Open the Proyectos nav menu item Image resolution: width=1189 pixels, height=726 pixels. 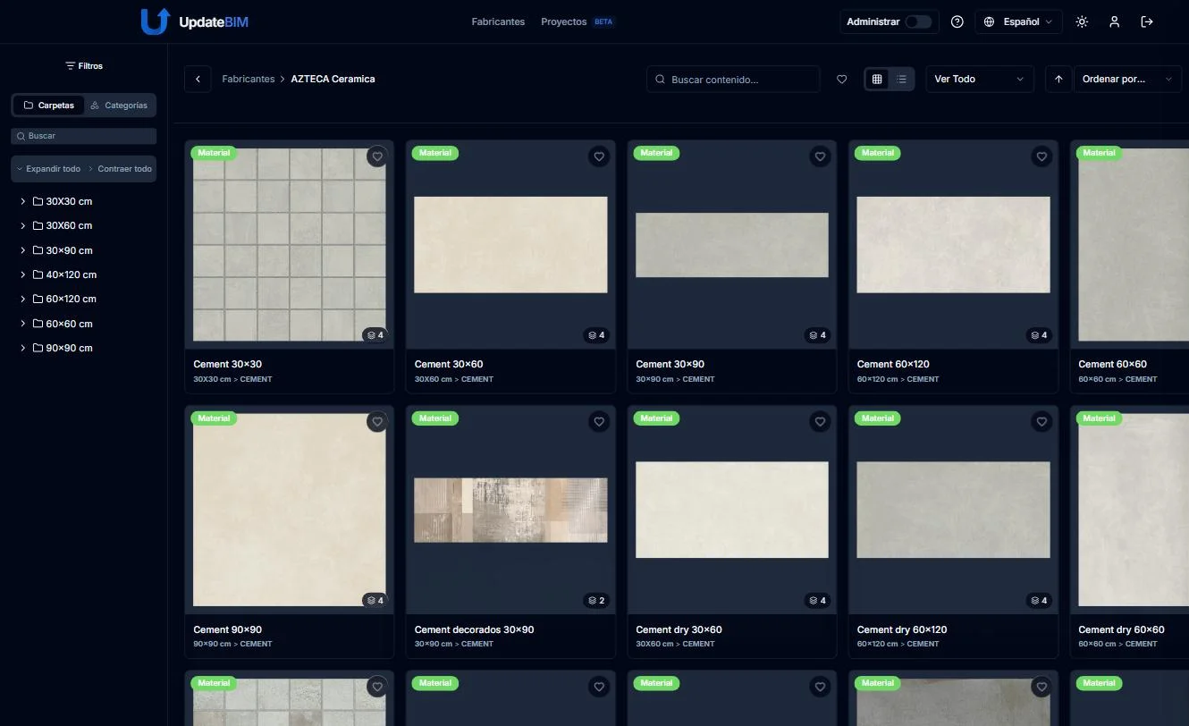tap(563, 21)
